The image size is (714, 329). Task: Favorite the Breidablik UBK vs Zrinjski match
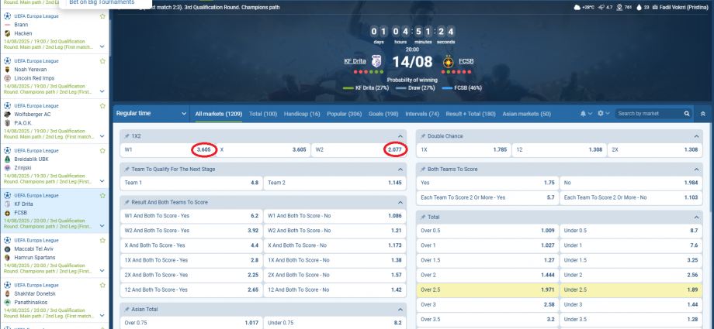pos(102,151)
